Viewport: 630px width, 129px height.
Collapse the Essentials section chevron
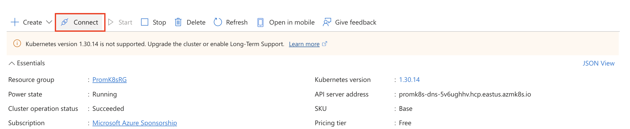12,63
